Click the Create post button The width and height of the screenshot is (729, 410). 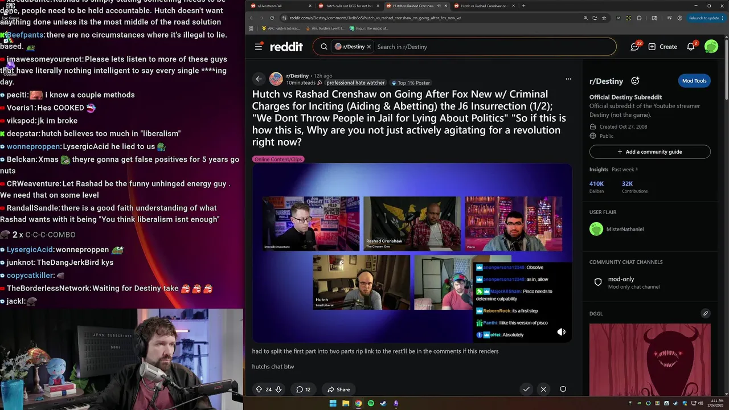click(x=662, y=47)
